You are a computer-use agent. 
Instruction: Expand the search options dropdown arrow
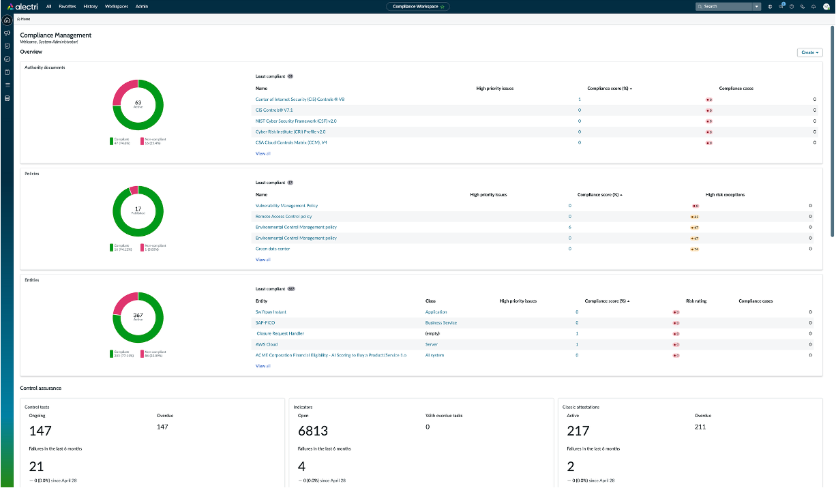[757, 6]
